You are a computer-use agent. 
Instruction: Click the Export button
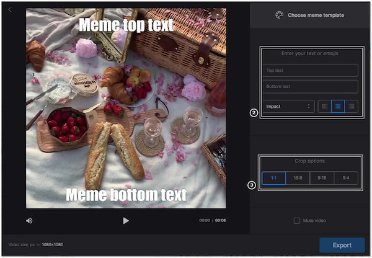[342, 245]
